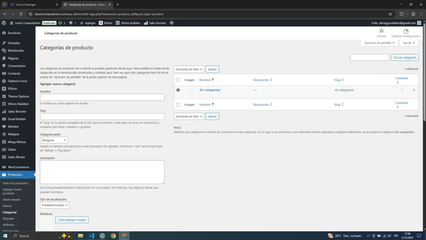The width and height of the screenshot is (426, 240).
Task: Click the help icon beside Sin categorizar
Action: click(x=178, y=90)
